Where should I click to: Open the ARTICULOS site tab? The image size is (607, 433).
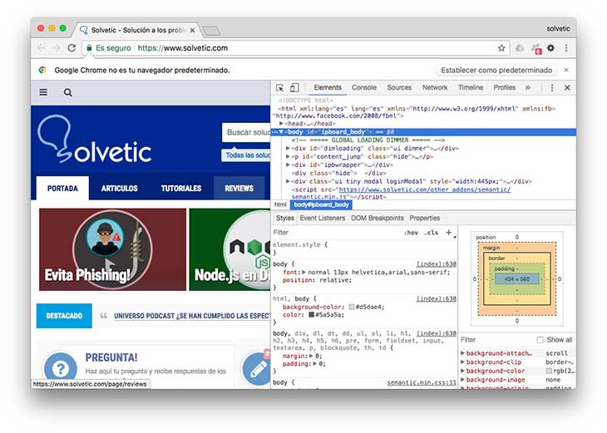(x=119, y=189)
